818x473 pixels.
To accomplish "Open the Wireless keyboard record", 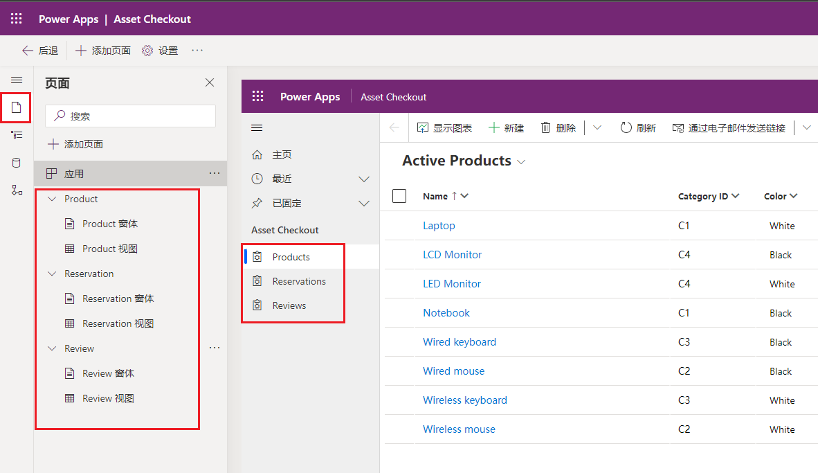I will [x=465, y=400].
